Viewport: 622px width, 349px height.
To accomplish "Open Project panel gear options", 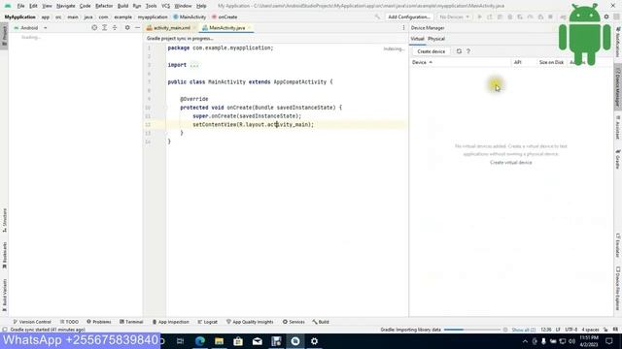I will (127, 28).
